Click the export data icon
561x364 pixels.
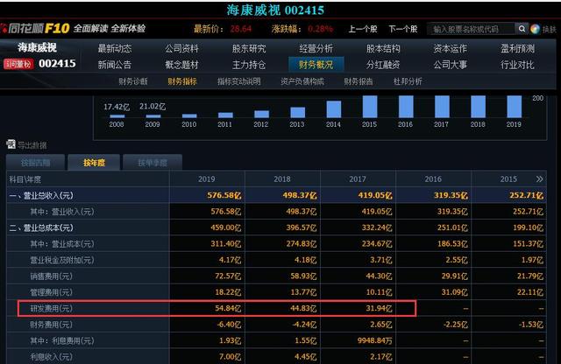[x=11, y=144]
